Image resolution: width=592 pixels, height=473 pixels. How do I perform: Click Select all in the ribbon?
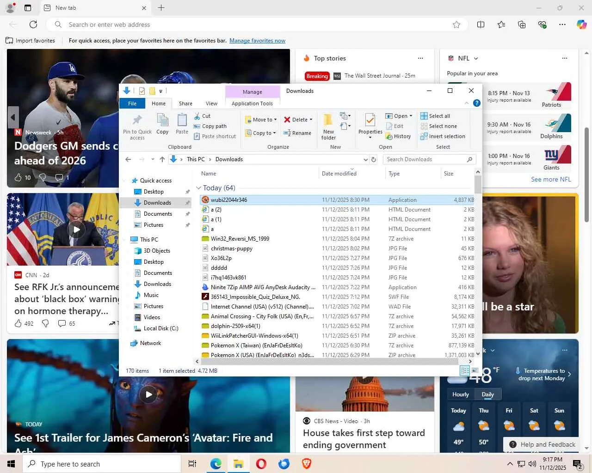[x=435, y=116]
